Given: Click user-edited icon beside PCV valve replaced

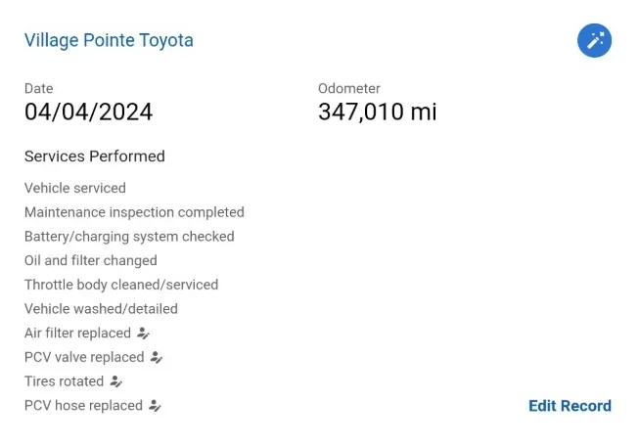Looking at the screenshot, I should [156, 358].
